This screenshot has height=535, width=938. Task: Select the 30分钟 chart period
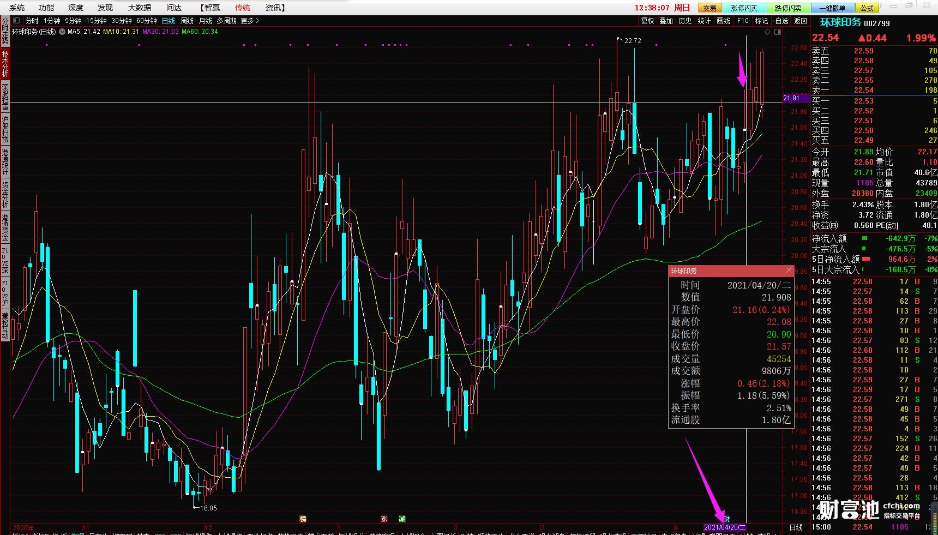pos(122,21)
